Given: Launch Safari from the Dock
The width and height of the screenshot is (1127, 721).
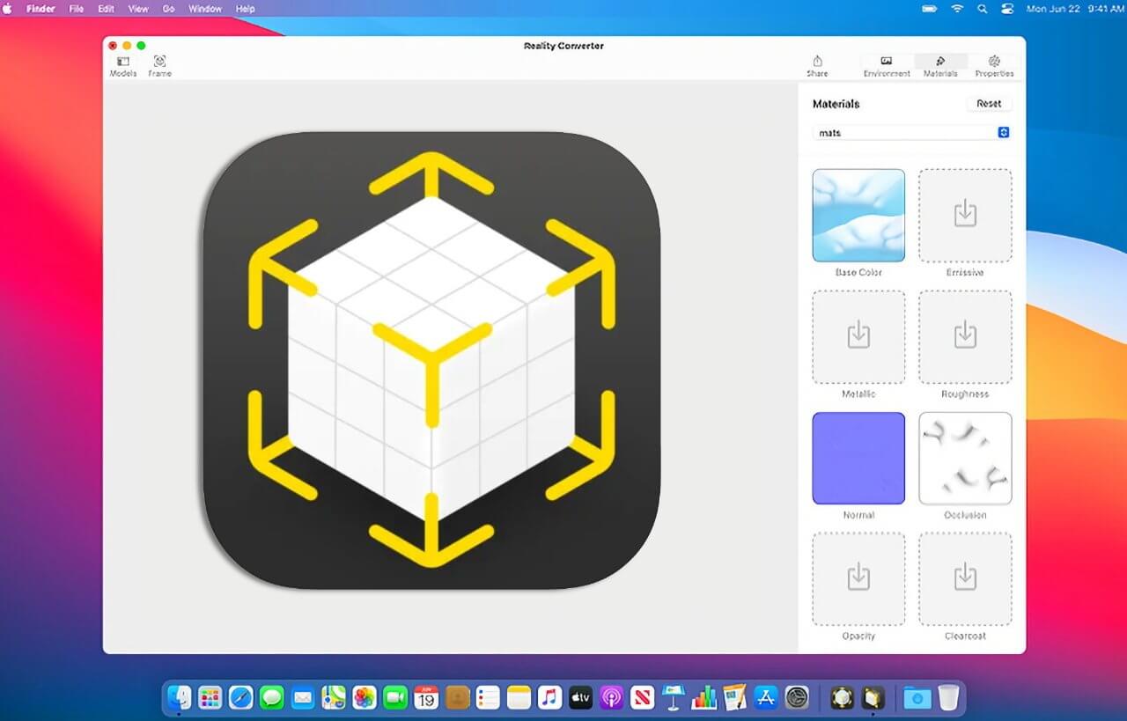Looking at the screenshot, I should pos(240,698).
